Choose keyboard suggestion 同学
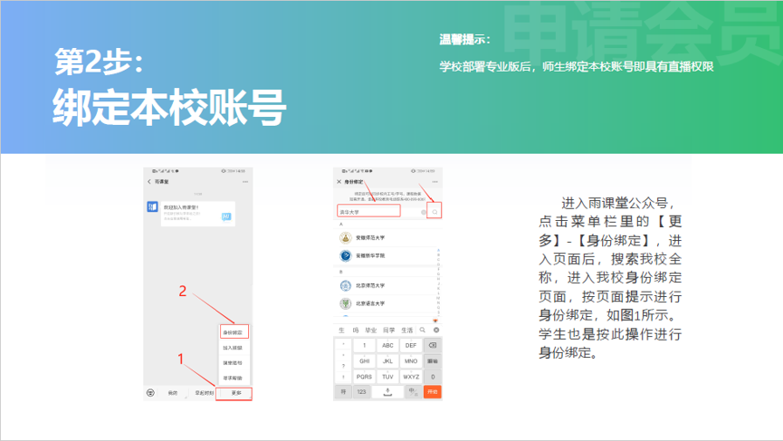783x441 pixels. click(388, 331)
